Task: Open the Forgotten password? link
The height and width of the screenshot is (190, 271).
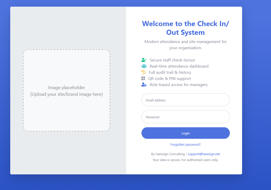Action: (x=186, y=145)
